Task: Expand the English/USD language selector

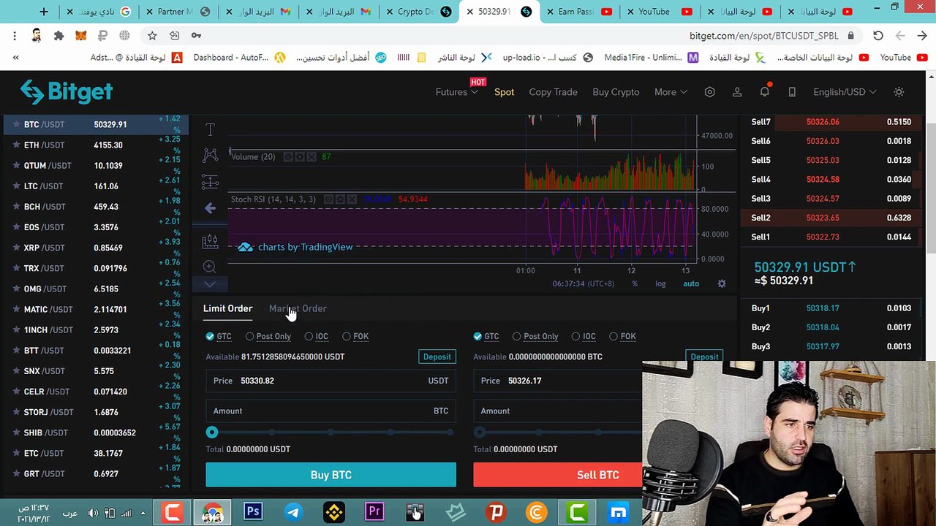Action: pos(845,92)
